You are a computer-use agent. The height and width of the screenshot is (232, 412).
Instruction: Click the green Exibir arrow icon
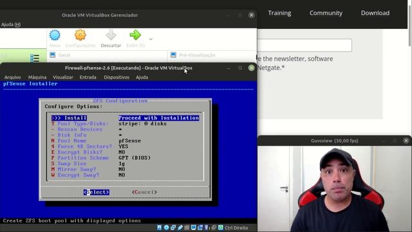pos(135,35)
